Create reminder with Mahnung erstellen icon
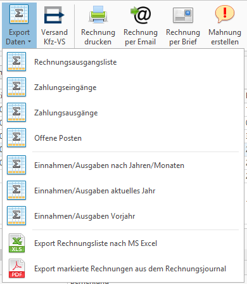 [x=225, y=14]
